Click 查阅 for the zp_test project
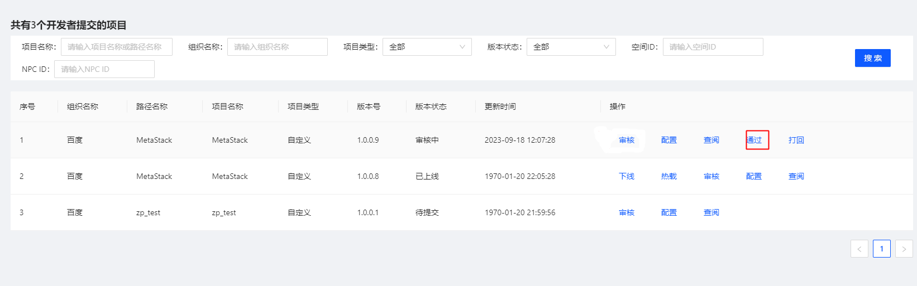Image resolution: width=917 pixels, height=286 pixels. coord(711,212)
